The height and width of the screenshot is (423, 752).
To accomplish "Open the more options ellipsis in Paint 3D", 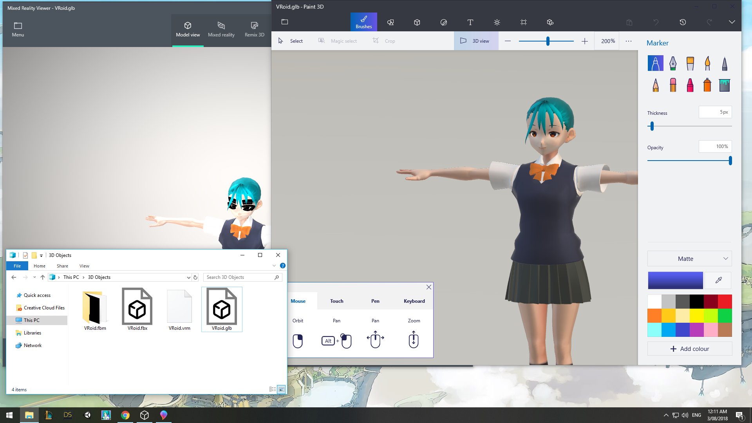I will tap(629, 41).
